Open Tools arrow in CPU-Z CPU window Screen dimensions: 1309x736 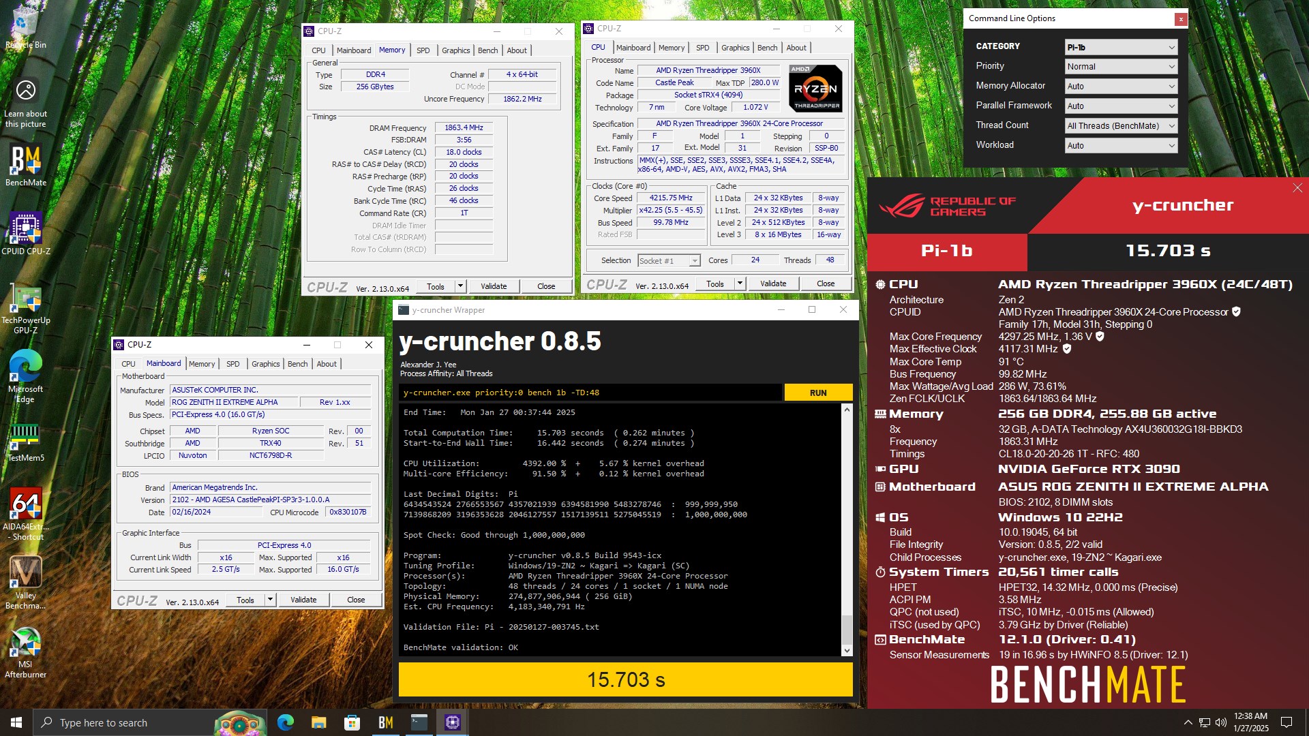pyautogui.click(x=740, y=283)
